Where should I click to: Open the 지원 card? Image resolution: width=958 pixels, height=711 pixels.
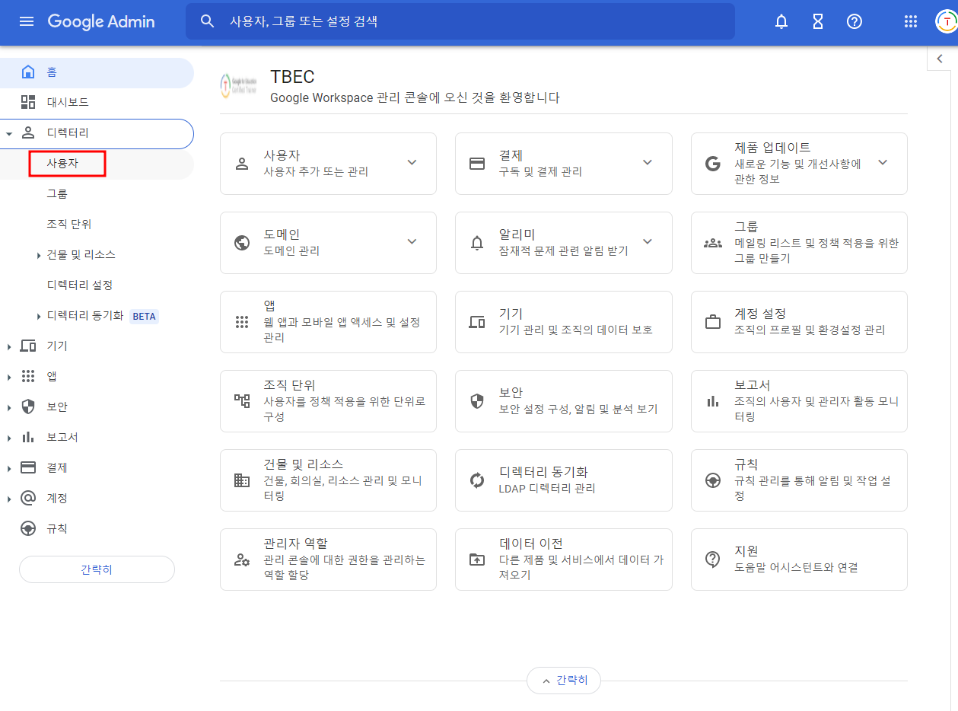pyautogui.click(x=799, y=560)
